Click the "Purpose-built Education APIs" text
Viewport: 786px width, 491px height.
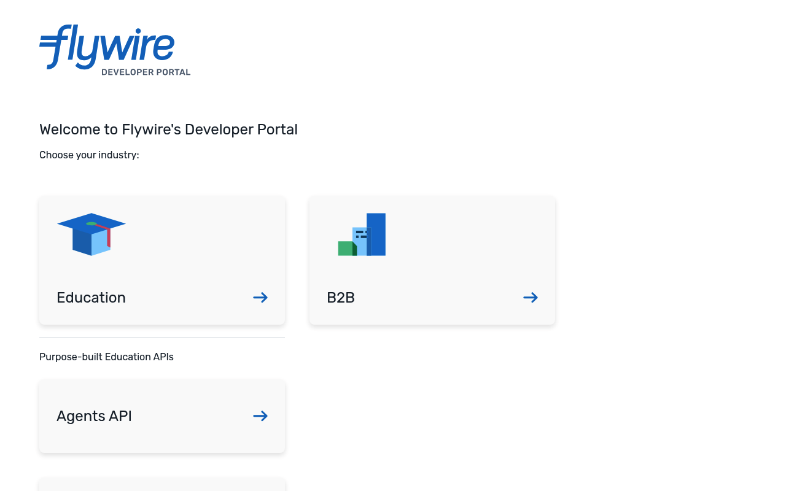click(x=106, y=357)
